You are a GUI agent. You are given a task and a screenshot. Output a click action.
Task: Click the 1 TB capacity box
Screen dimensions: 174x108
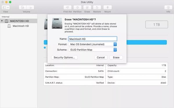[157, 24]
